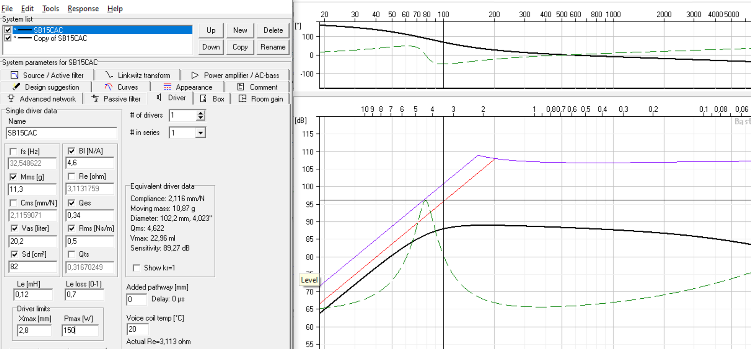Screen dimensions: 751x349
Task: Click the Sd value field 82
Action: point(32,267)
